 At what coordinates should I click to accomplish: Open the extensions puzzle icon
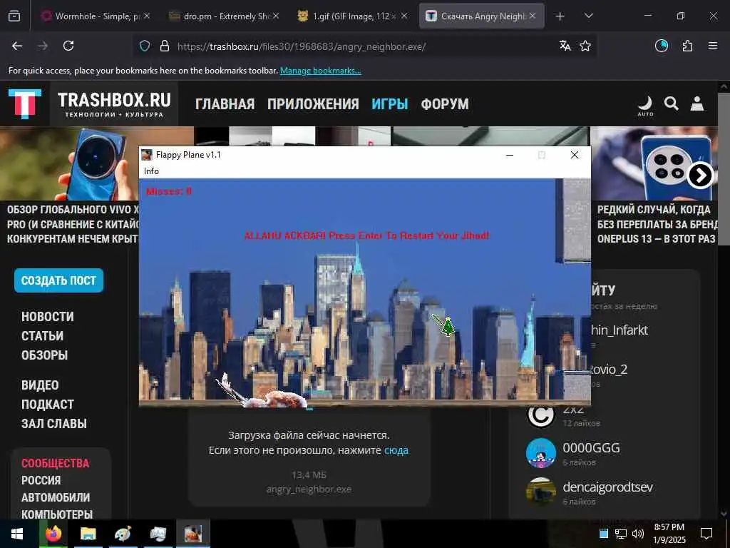pyautogui.click(x=687, y=46)
